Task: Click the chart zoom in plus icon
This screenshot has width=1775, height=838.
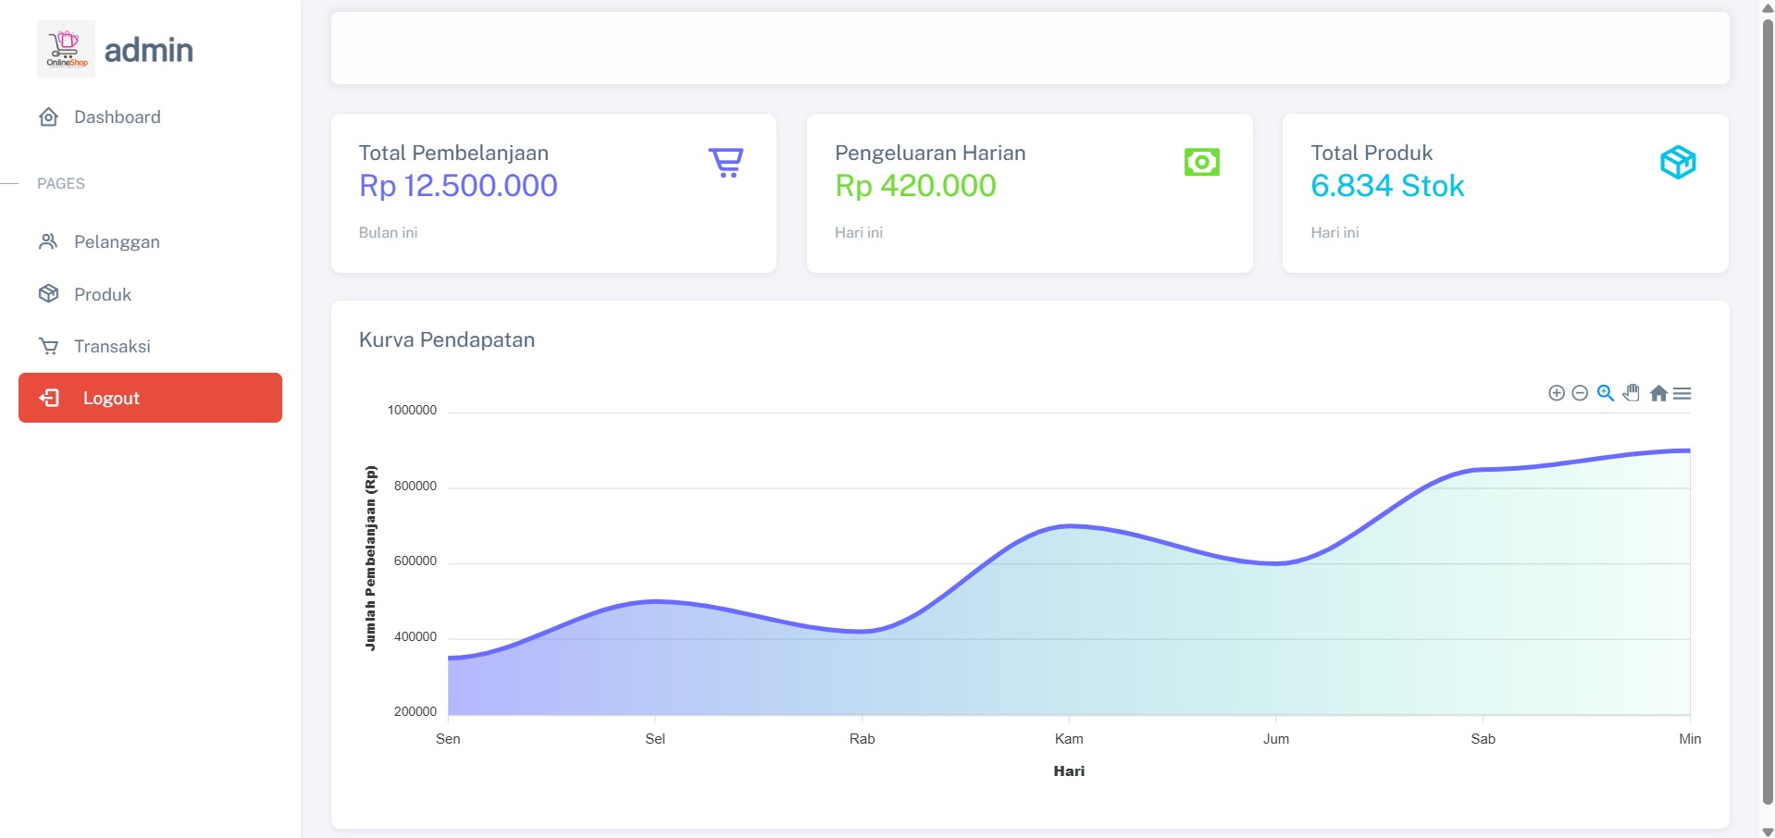Action: coord(1557,393)
